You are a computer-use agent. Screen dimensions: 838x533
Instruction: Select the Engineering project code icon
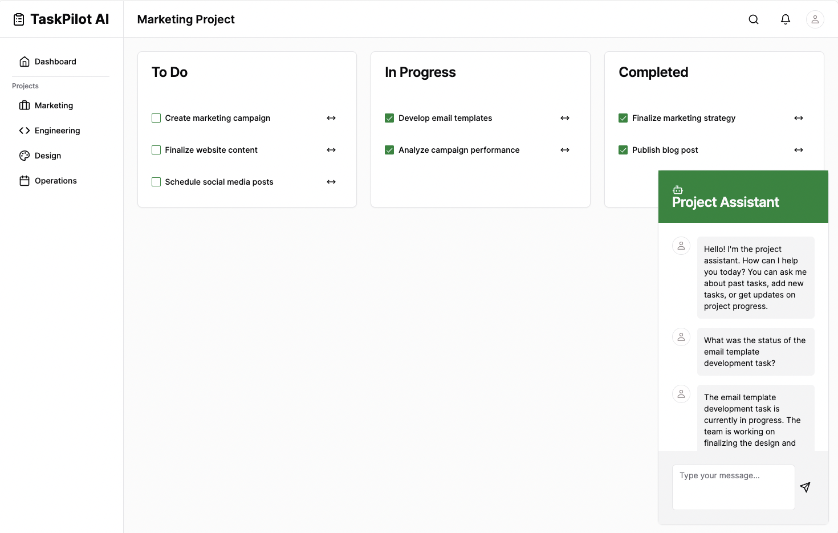pyautogui.click(x=25, y=130)
